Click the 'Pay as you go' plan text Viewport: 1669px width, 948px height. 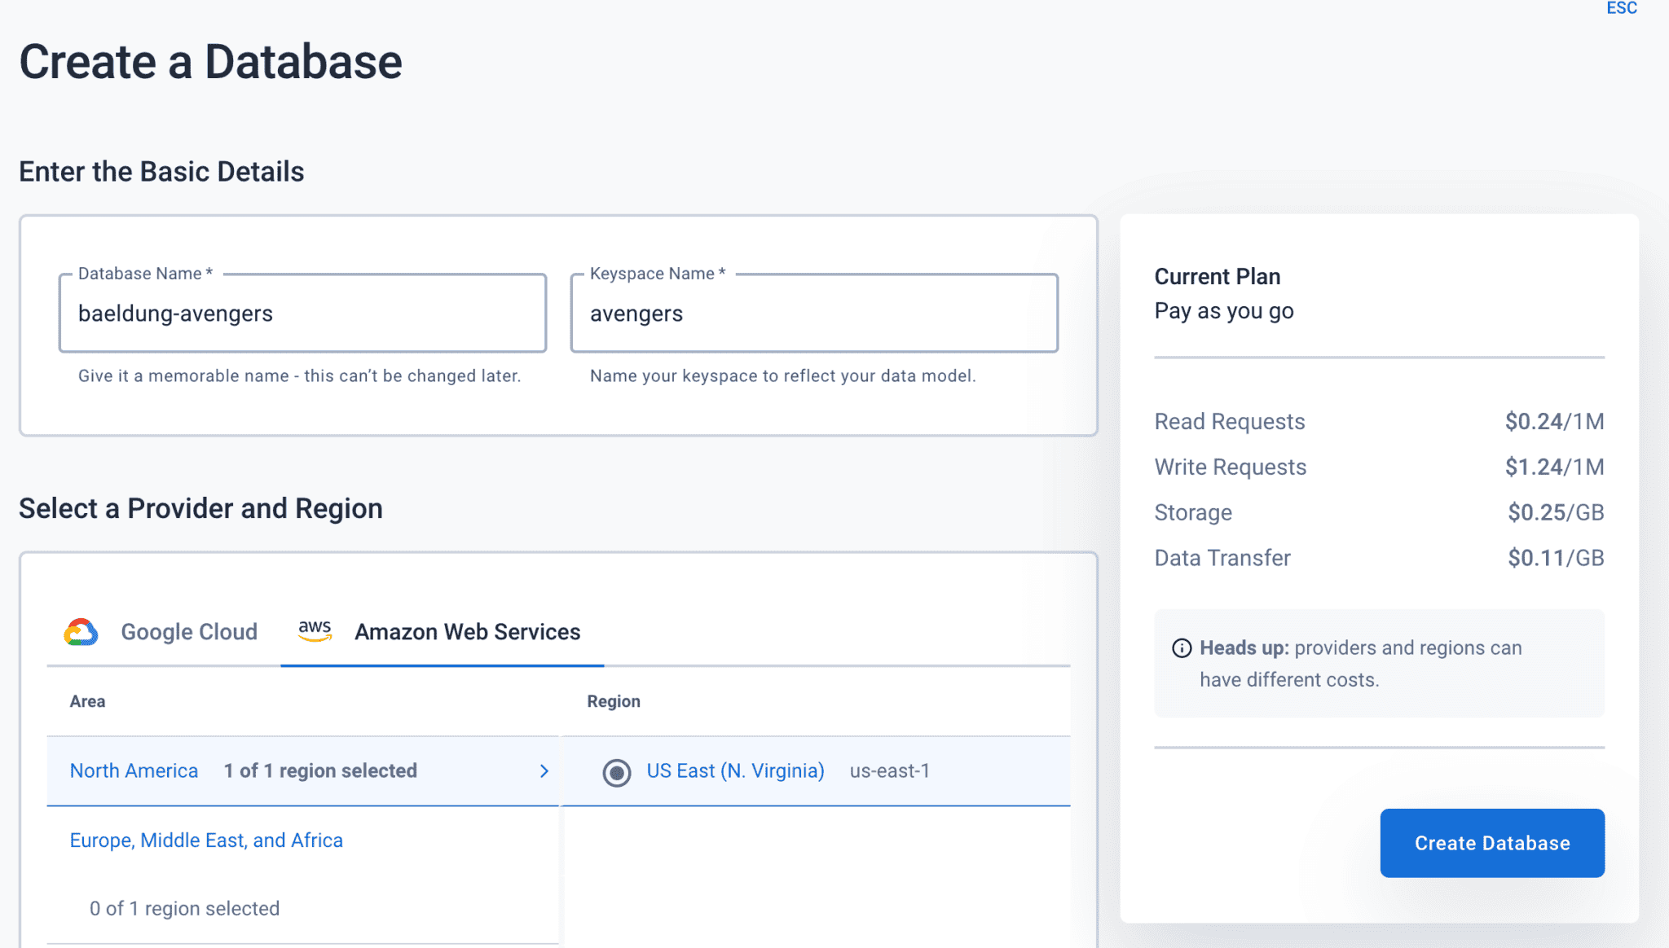(x=1223, y=310)
